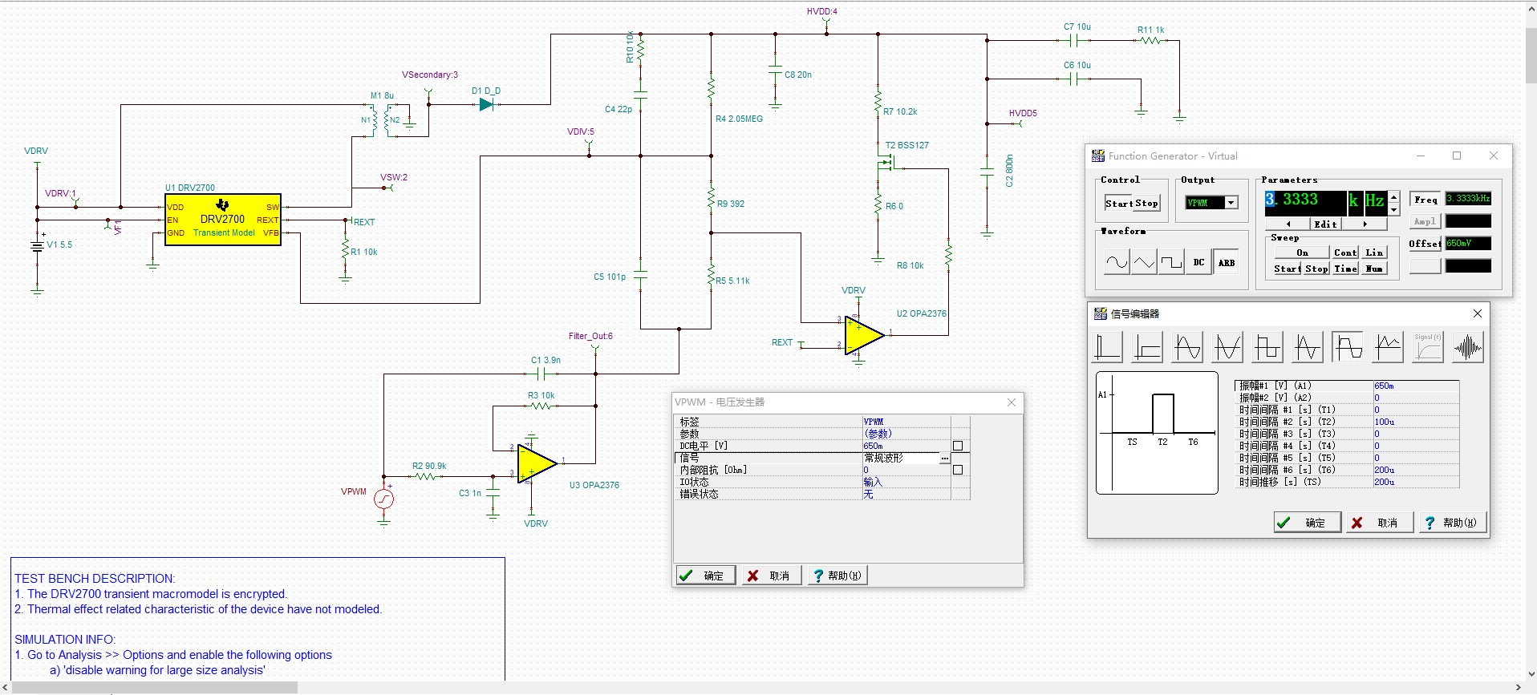Select Offset parameter button

tap(1425, 244)
